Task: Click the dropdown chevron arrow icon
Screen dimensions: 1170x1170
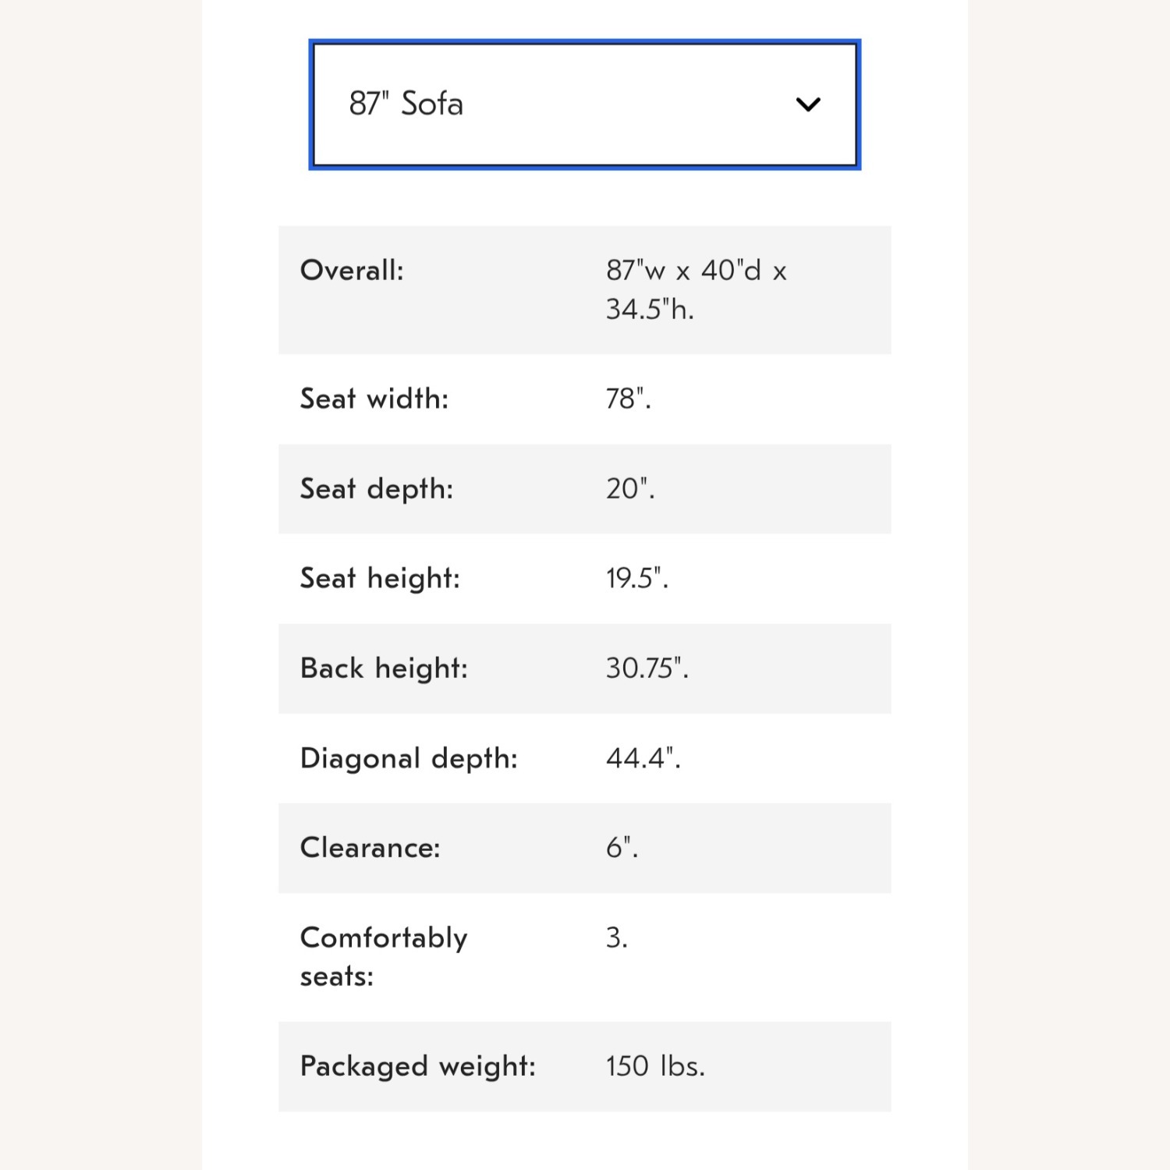Action: (x=808, y=105)
